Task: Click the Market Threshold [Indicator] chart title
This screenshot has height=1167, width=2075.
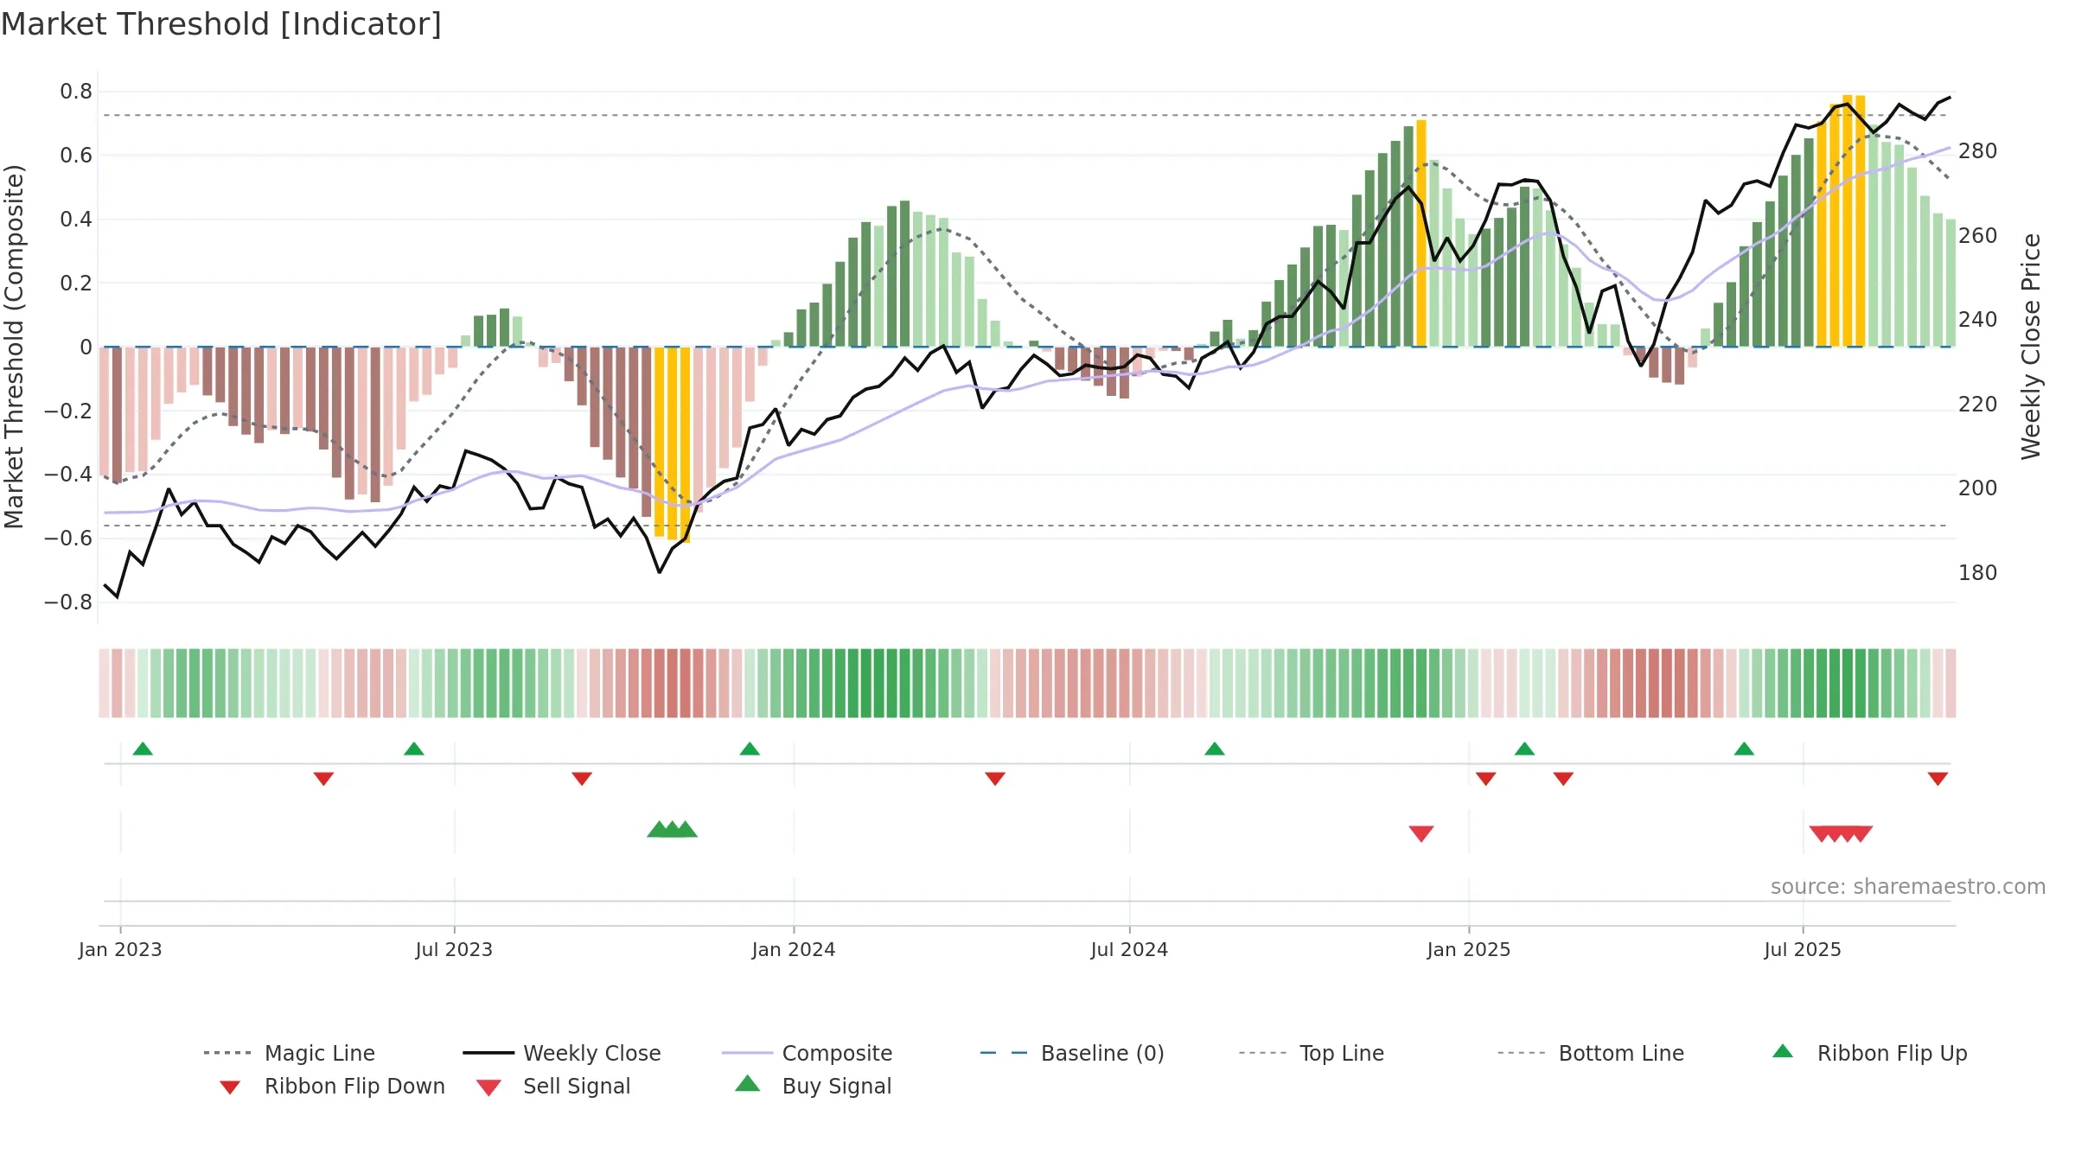Action: pyautogui.click(x=221, y=24)
